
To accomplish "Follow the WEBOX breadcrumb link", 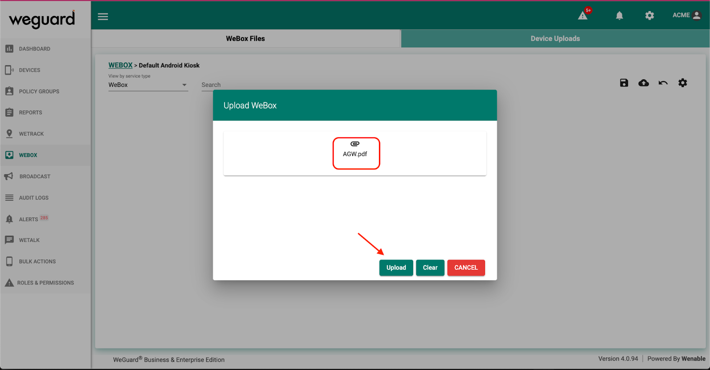I will (120, 65).
